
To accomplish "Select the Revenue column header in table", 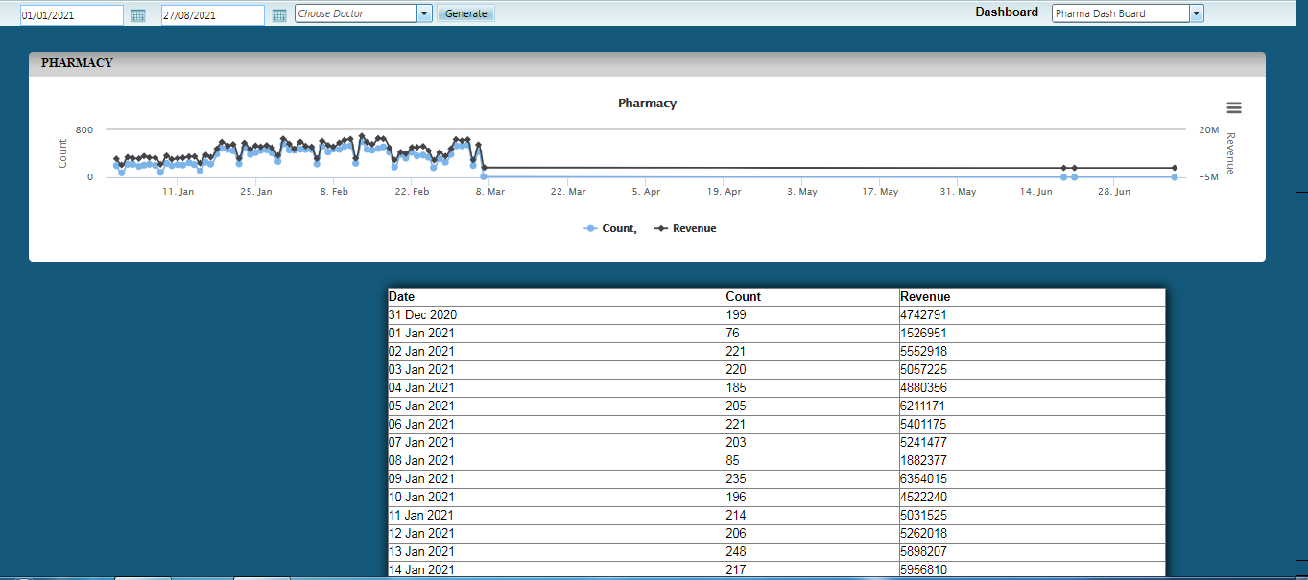I will click(x=925, y=297).
